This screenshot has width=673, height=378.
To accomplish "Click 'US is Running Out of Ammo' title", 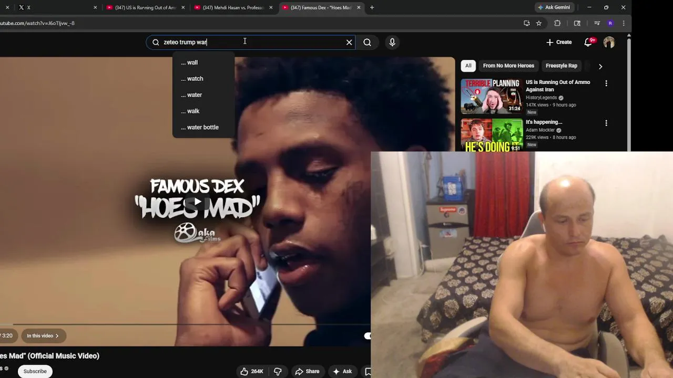I will [x=558, y=86].
